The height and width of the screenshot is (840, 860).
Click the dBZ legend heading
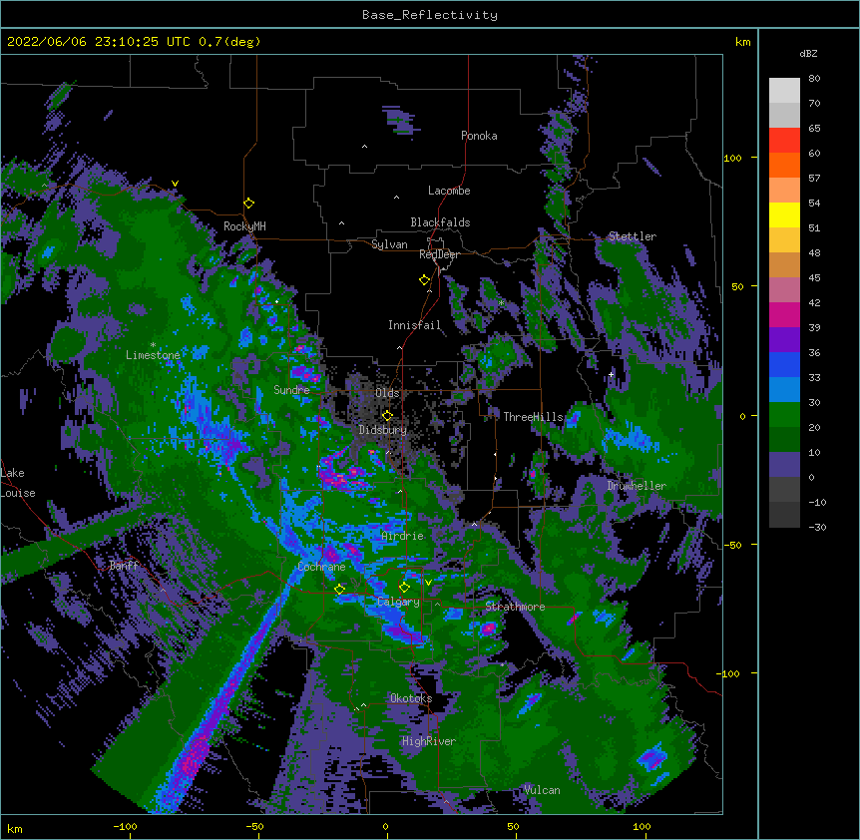pyautogui.click(x=808, y=53)
